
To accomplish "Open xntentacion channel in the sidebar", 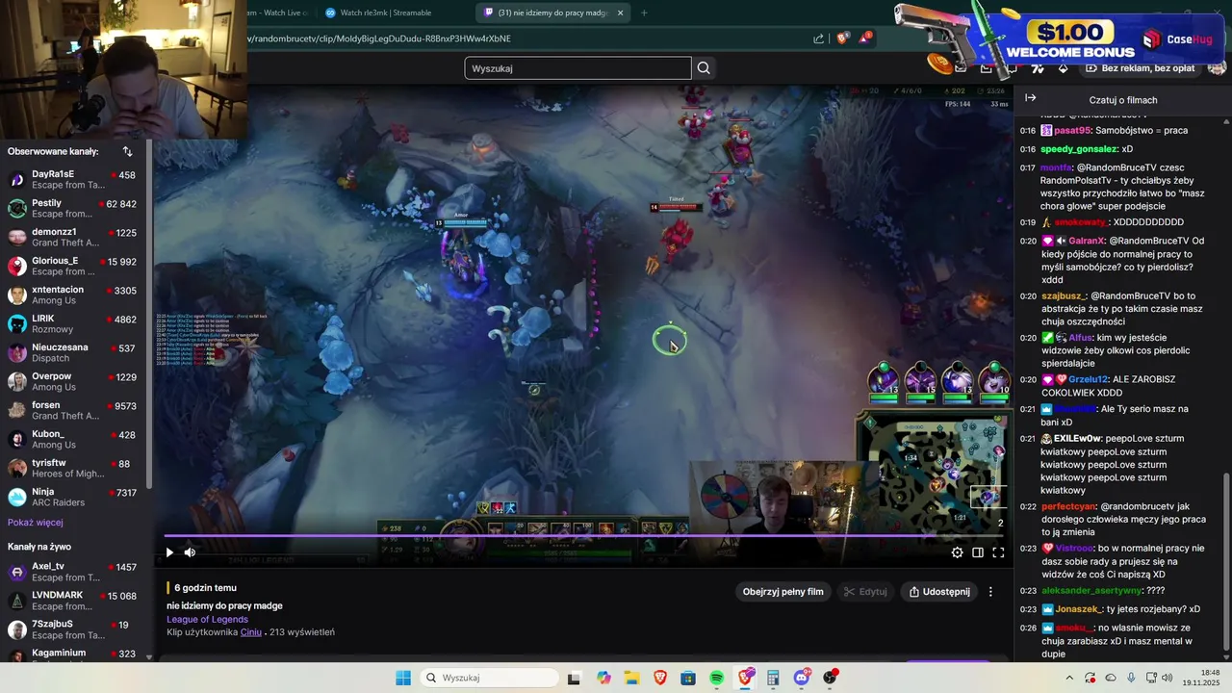I will [x=72, y=295].
